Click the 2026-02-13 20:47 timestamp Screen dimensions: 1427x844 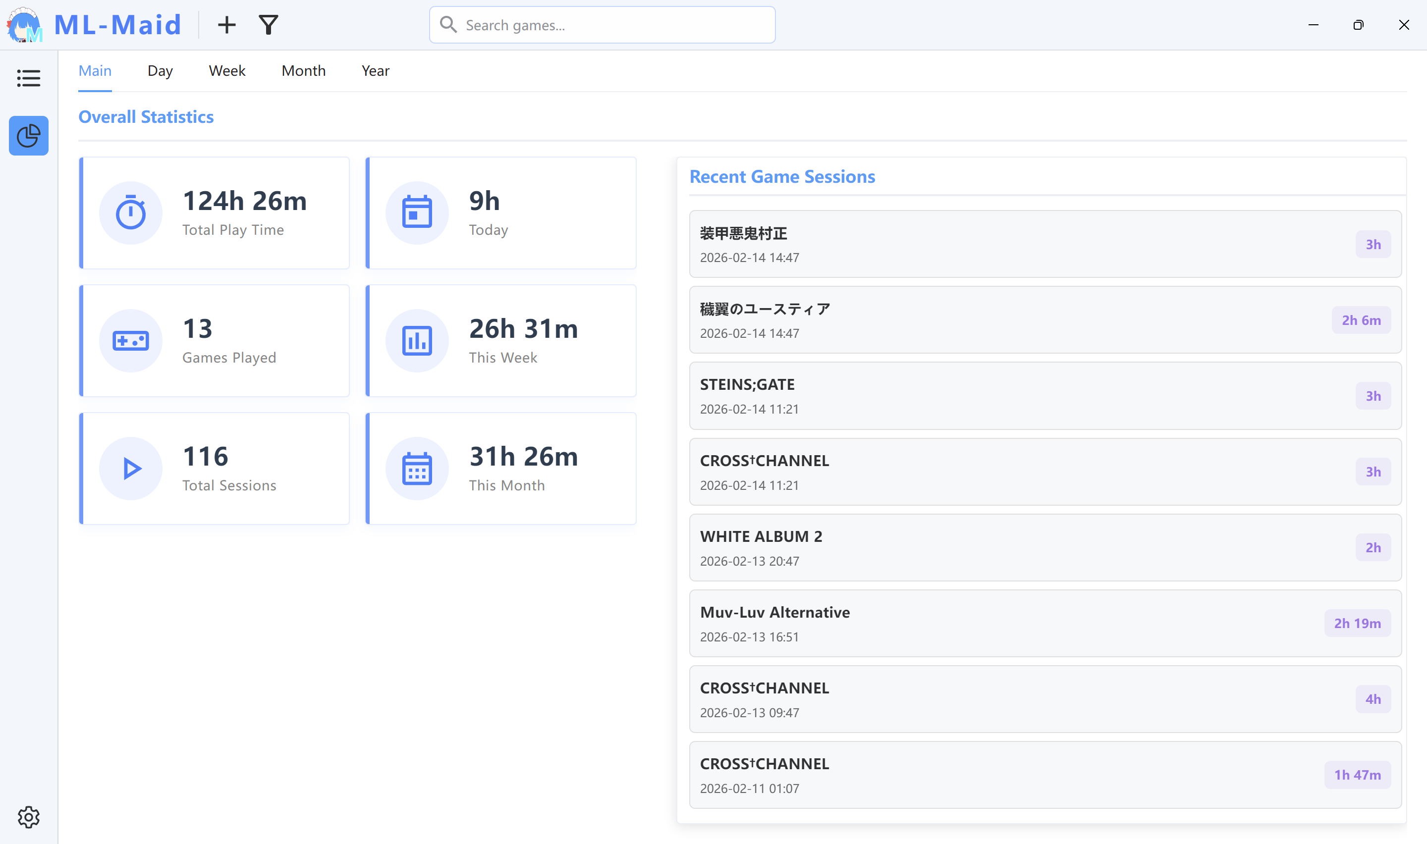click(749, 561)
